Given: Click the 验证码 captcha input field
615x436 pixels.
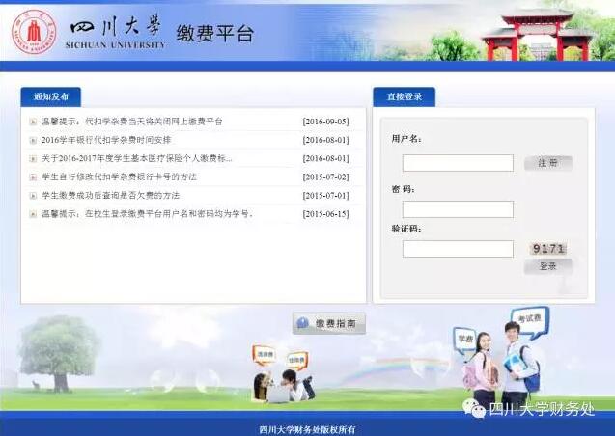Looking at the screenshot, I should [x=458, y=249].
